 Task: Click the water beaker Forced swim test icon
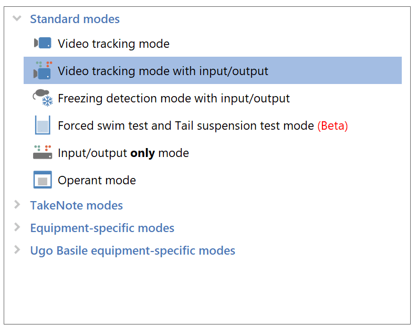pyautogui.click(x=43, y=125)
